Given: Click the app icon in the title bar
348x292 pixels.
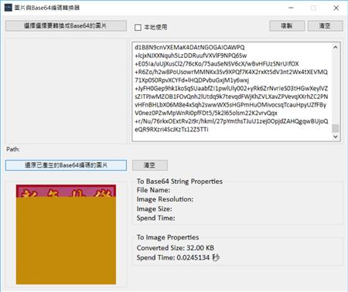Looking at the screenshot, I should tap(9, 8).
